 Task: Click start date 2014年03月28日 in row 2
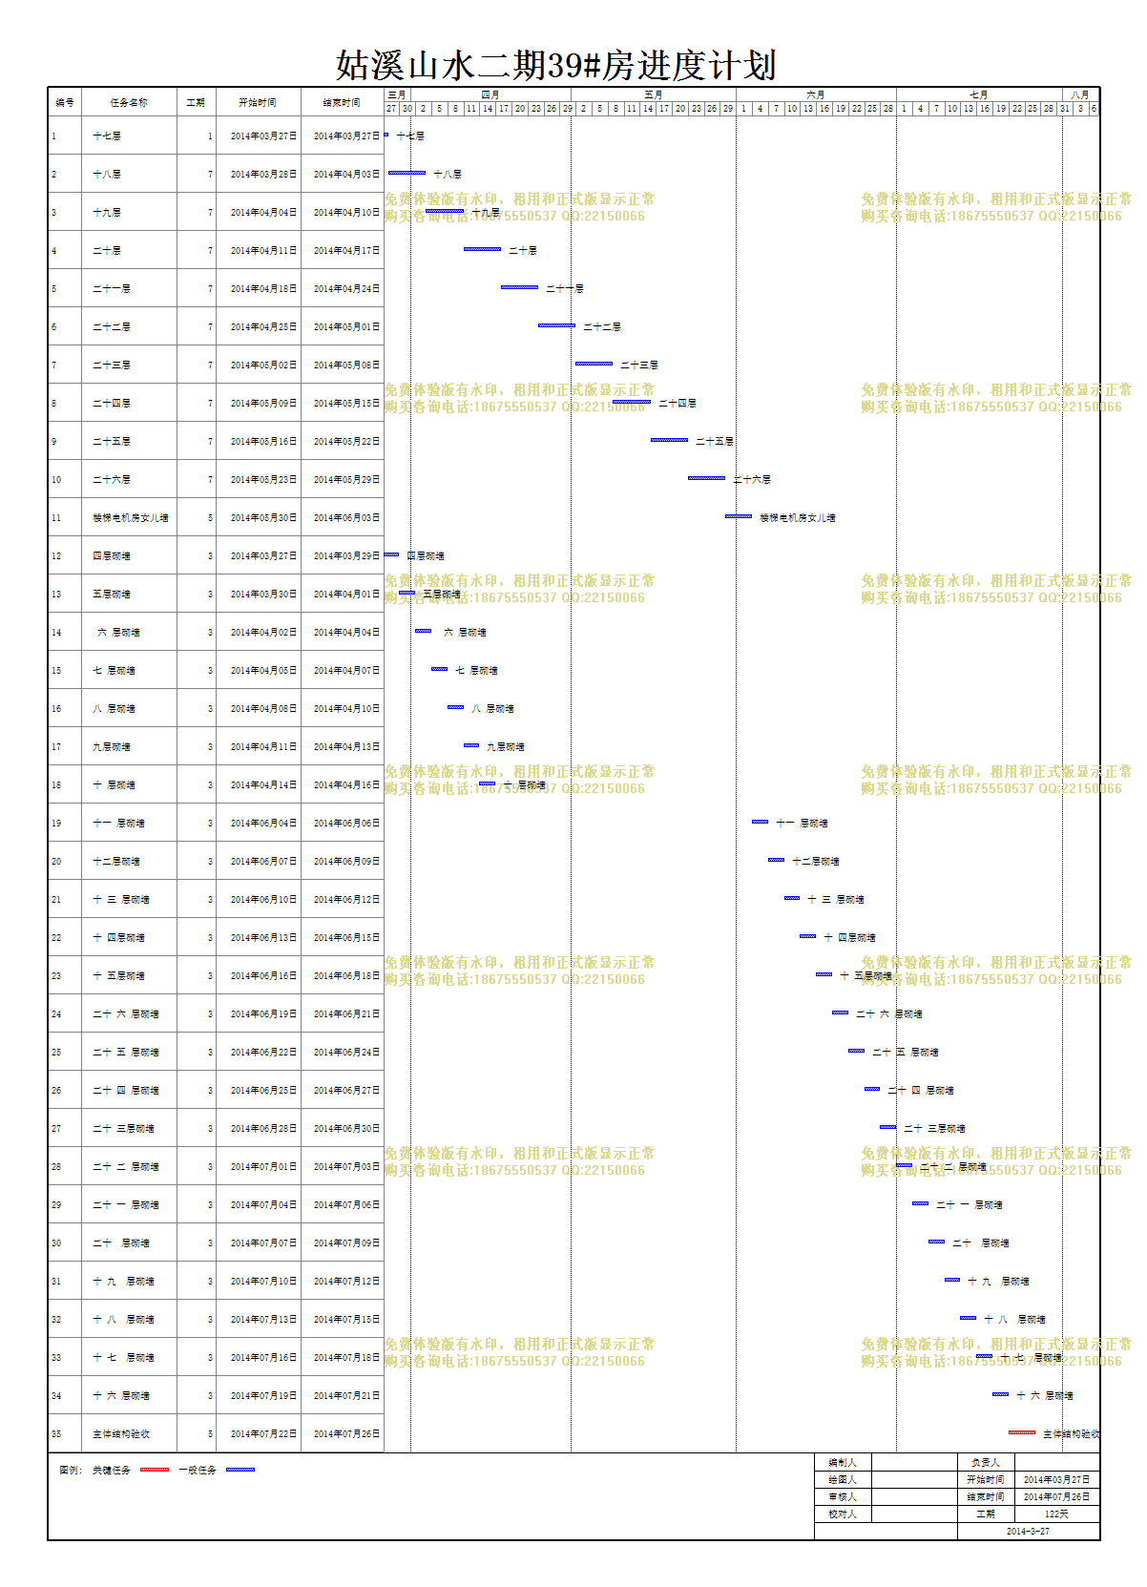coord(263,175)
